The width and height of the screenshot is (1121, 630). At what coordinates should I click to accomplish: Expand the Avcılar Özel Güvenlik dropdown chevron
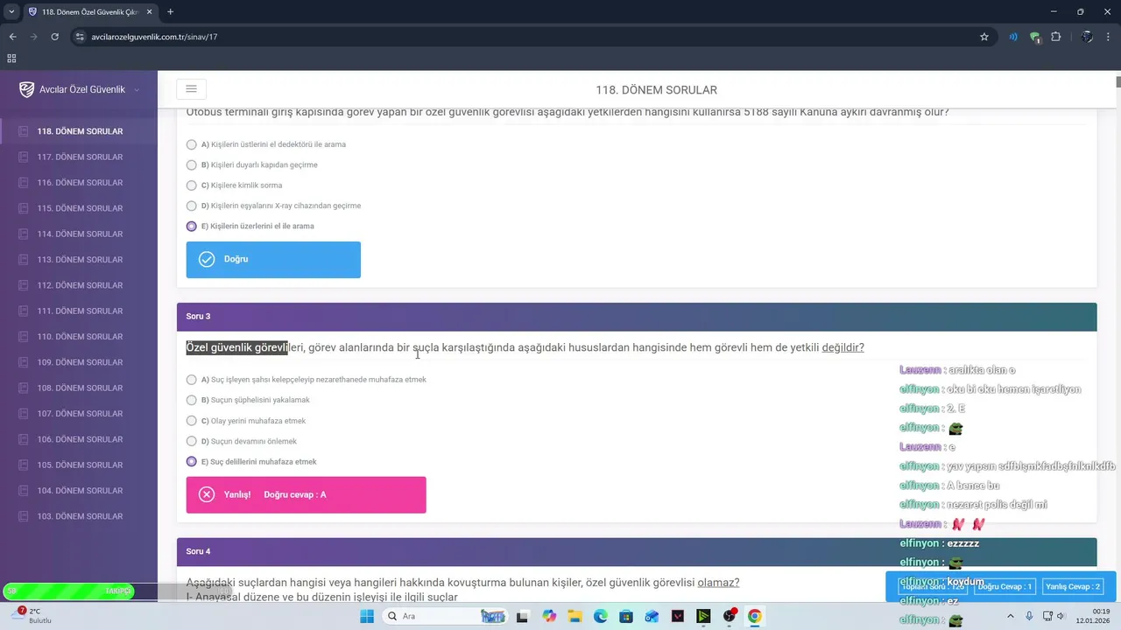137,90
